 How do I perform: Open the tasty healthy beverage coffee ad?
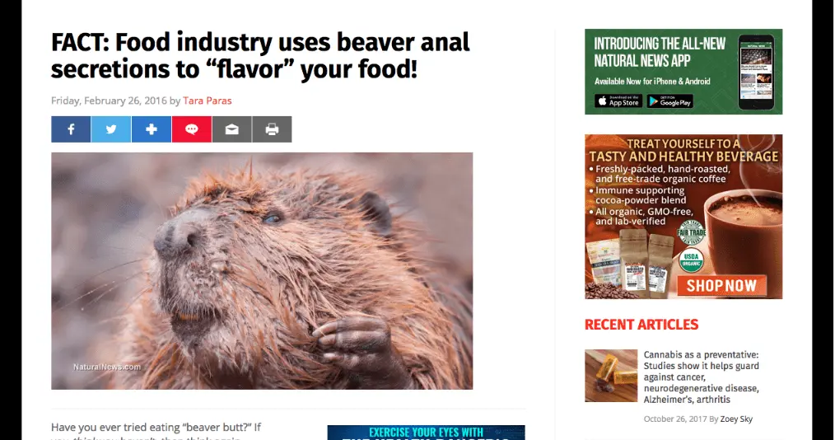[683, 216]
